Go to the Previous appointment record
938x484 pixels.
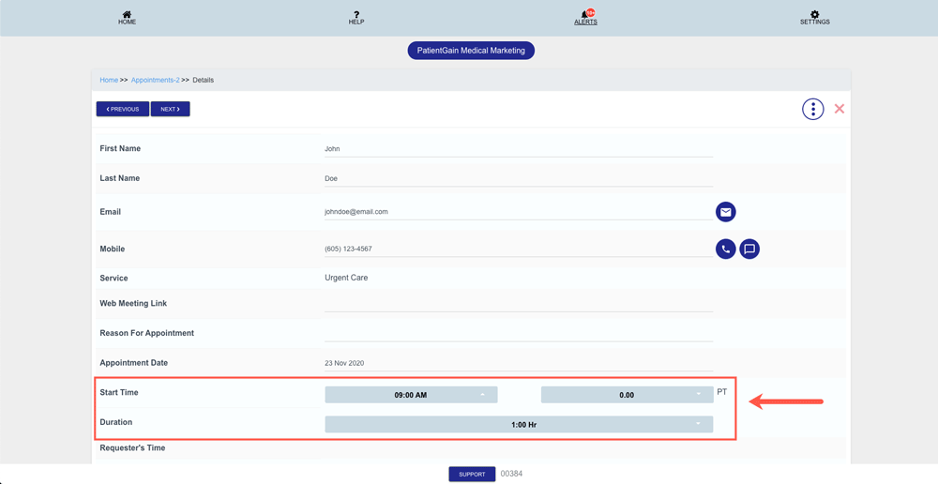coord(123,109)
